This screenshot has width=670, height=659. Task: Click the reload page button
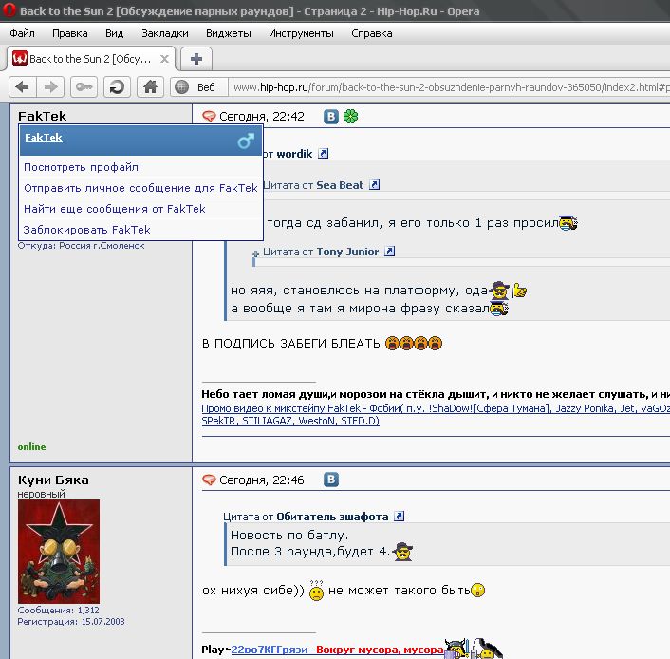(117, 87)
